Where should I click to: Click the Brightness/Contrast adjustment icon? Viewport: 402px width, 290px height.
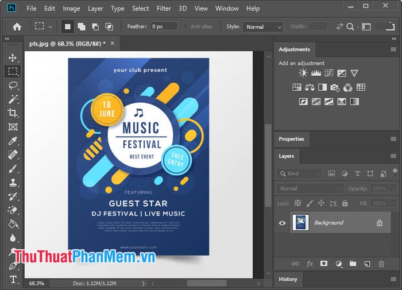pos(303,74)
